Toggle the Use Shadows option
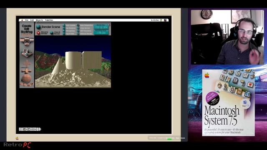The height and width of the screenshot is (150, 267). [64, 28]
